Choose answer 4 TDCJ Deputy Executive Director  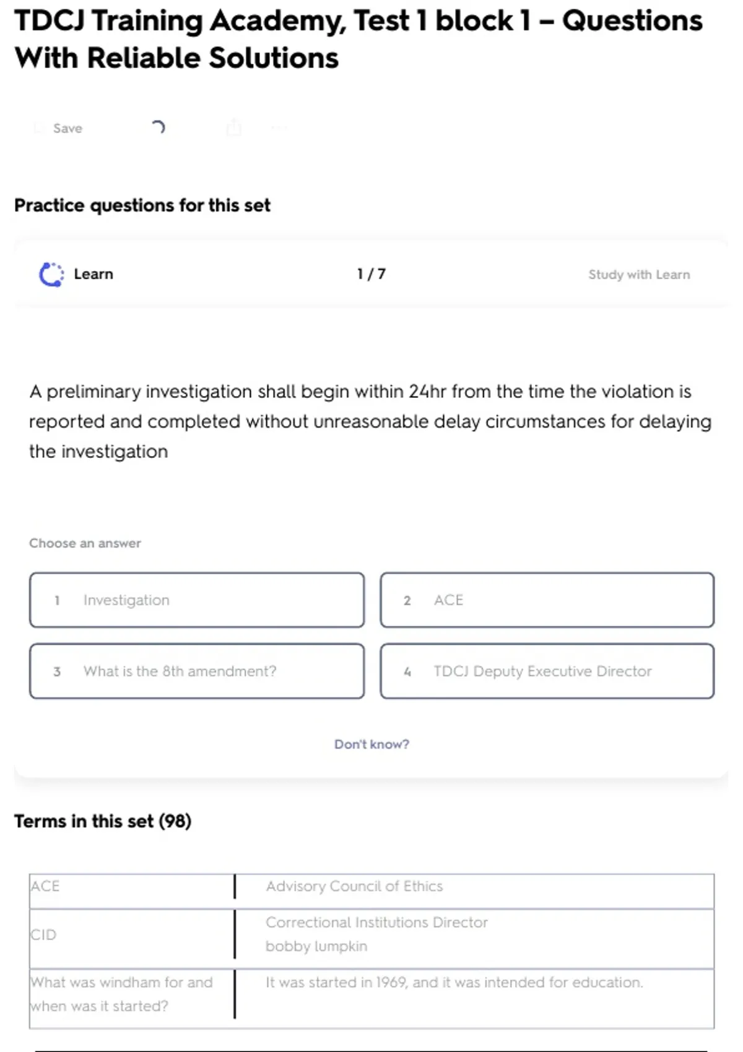[547, 671]
